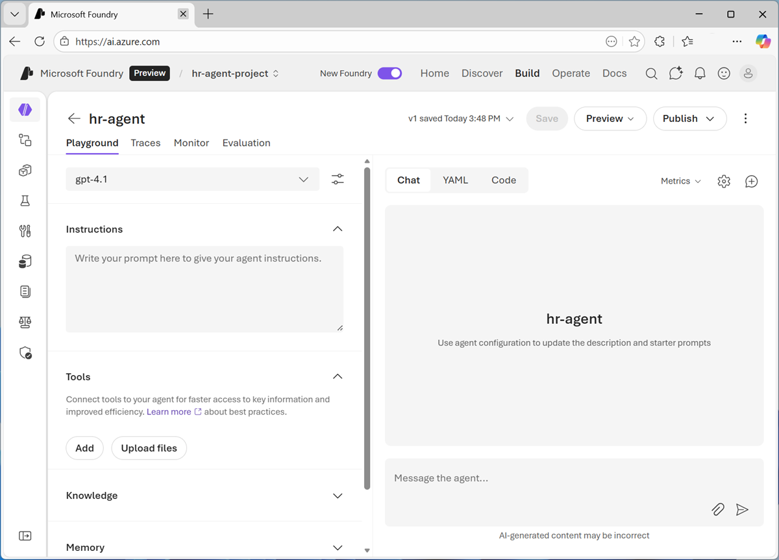Open the Traces tab
The height and width of the screenshot is (560, 779).
click(145, 143)
